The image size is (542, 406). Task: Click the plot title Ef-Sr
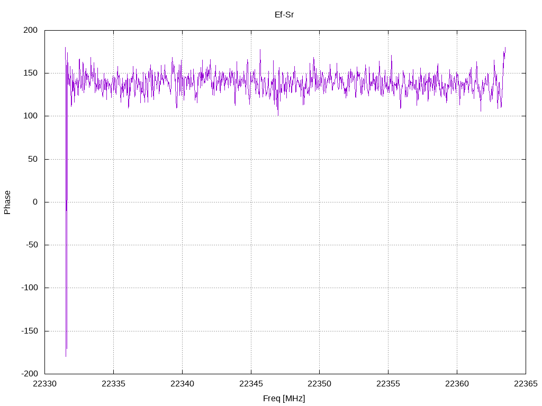pos(284,14)
